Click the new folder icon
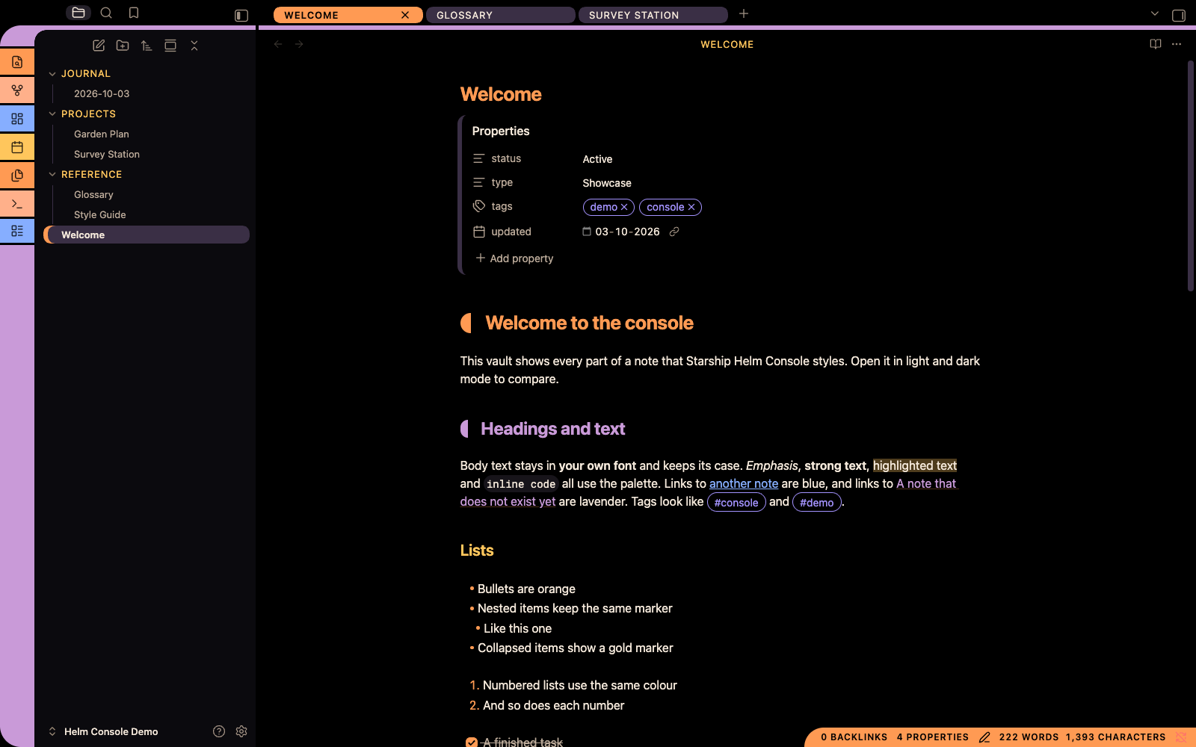This screenshot has width=1196, height=747. tap(123, 46)
